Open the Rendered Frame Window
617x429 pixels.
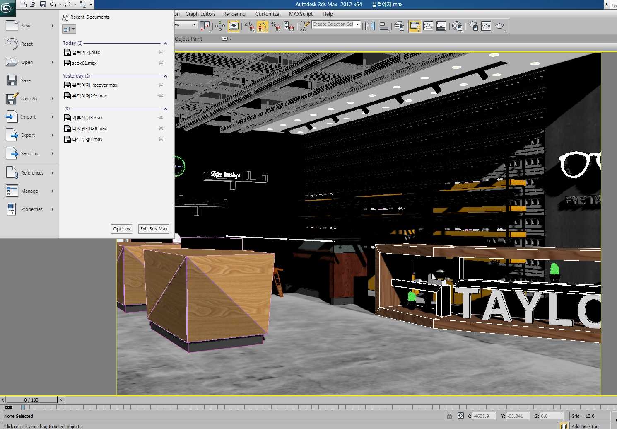[x=486, y=26]
